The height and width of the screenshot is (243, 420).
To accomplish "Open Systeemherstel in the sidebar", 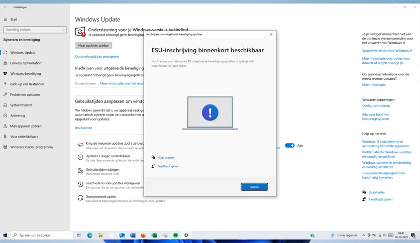I will coord(21,105).
